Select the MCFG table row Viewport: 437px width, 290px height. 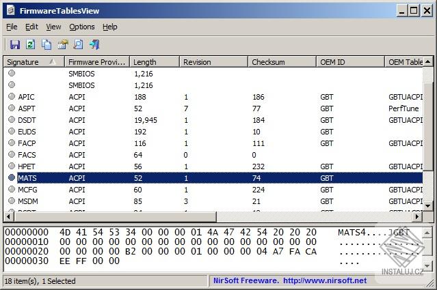(213, 190)
